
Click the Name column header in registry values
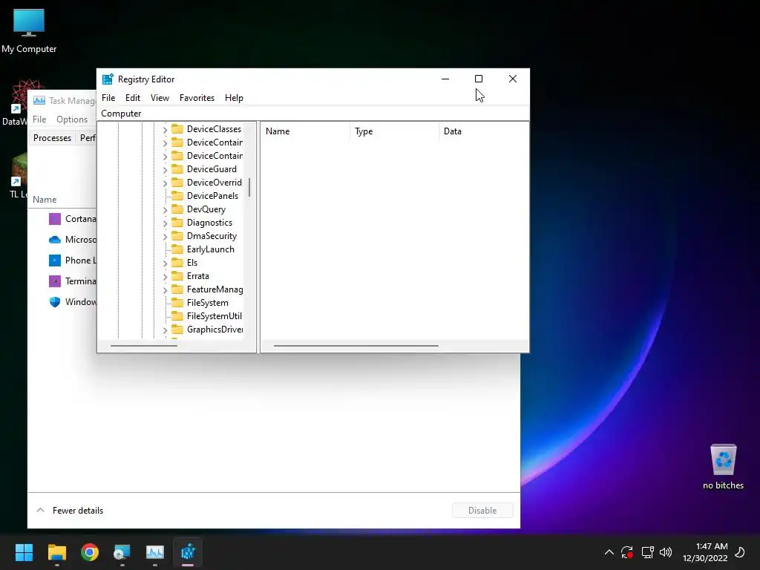(305, 131)
